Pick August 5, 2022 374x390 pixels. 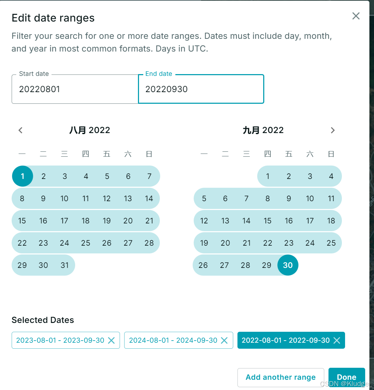click(x=107, y=176)
